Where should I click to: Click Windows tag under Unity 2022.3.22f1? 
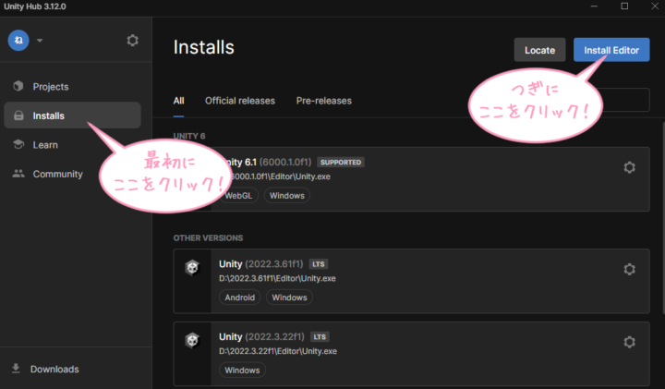click(x=242, y=371)
